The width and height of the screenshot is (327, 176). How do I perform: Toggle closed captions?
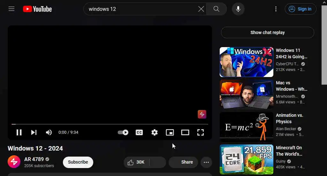[x=139, y=132]
